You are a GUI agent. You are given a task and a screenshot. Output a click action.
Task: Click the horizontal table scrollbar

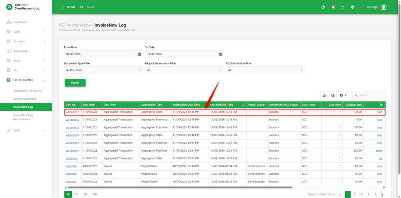pos(180,188)
